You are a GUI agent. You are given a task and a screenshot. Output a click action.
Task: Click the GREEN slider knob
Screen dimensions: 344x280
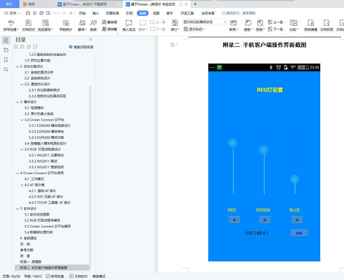[264, 150]
